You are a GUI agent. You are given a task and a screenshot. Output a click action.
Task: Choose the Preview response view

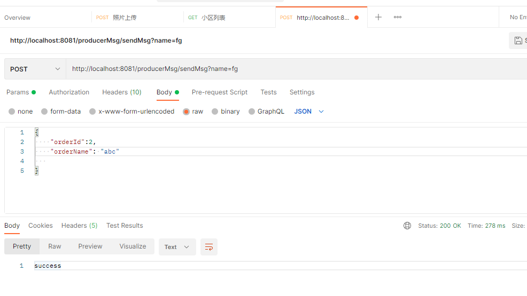[90, 246]
